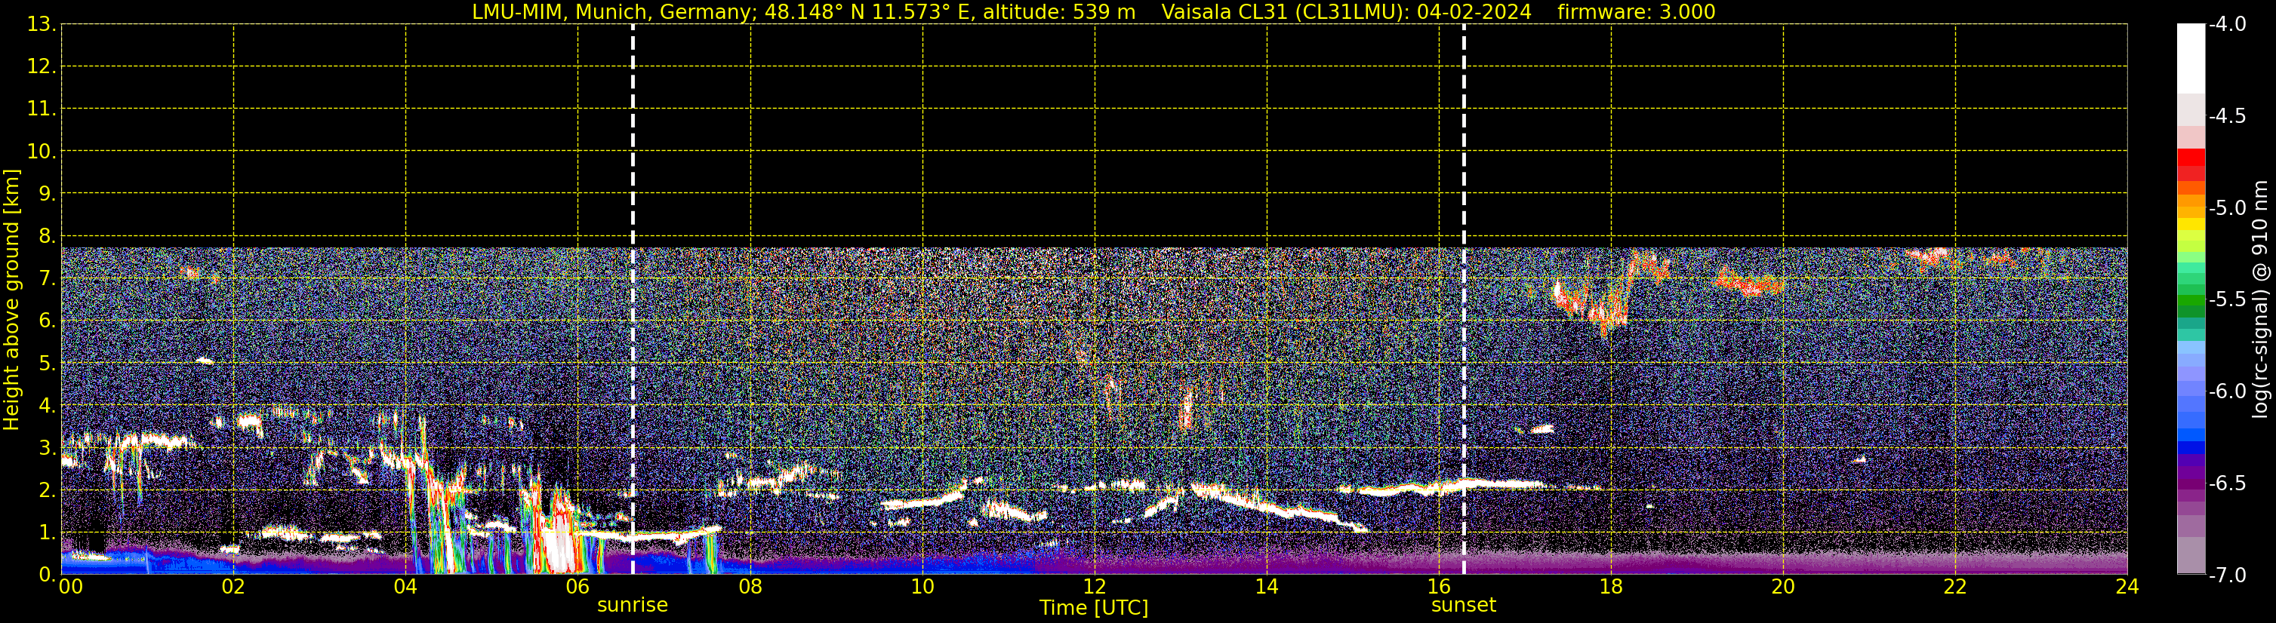Click the 18 hour tick on time axis
Viewport: 2276px width, 623px height.
[x=1611, y=588]
